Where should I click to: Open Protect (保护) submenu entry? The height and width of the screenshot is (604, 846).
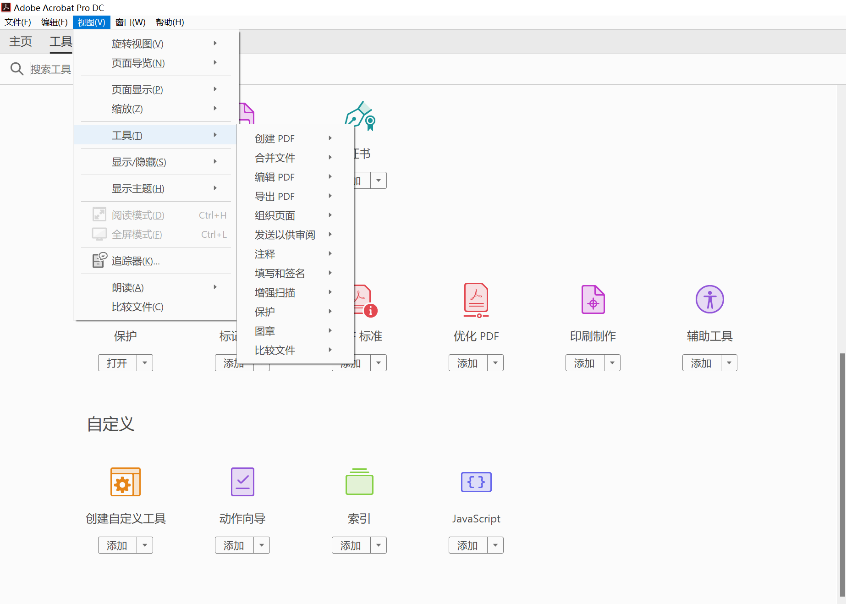pos(295,312)
